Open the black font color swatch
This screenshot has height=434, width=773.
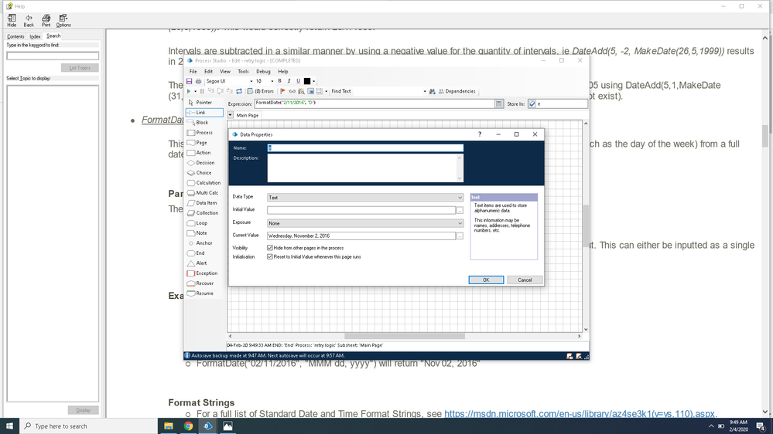pos(307,81)
